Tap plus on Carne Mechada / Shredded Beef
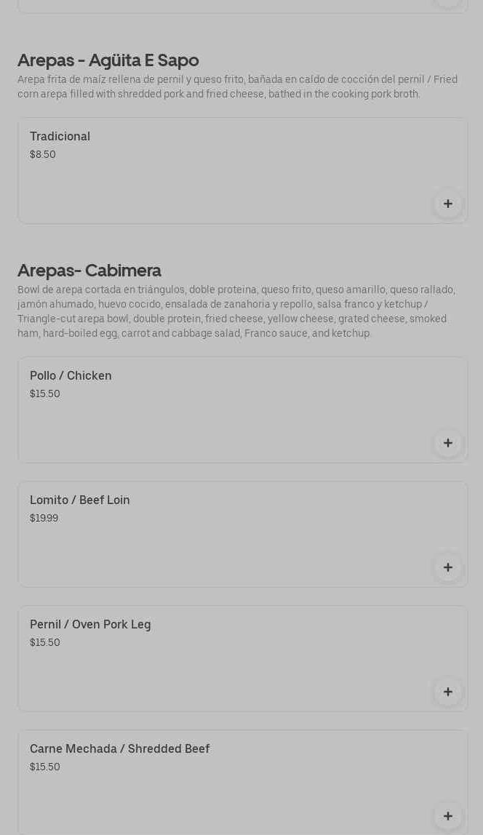Screen dimensions: 483x835 (x=448, y=816)
